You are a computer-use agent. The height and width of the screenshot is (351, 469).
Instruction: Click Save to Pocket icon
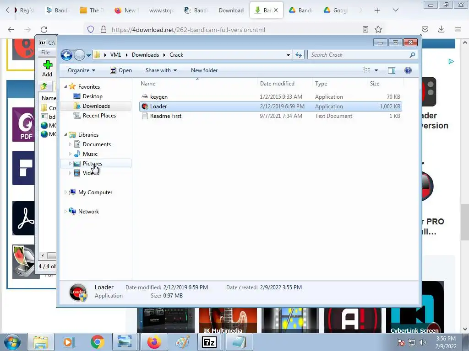click(425, 29)
